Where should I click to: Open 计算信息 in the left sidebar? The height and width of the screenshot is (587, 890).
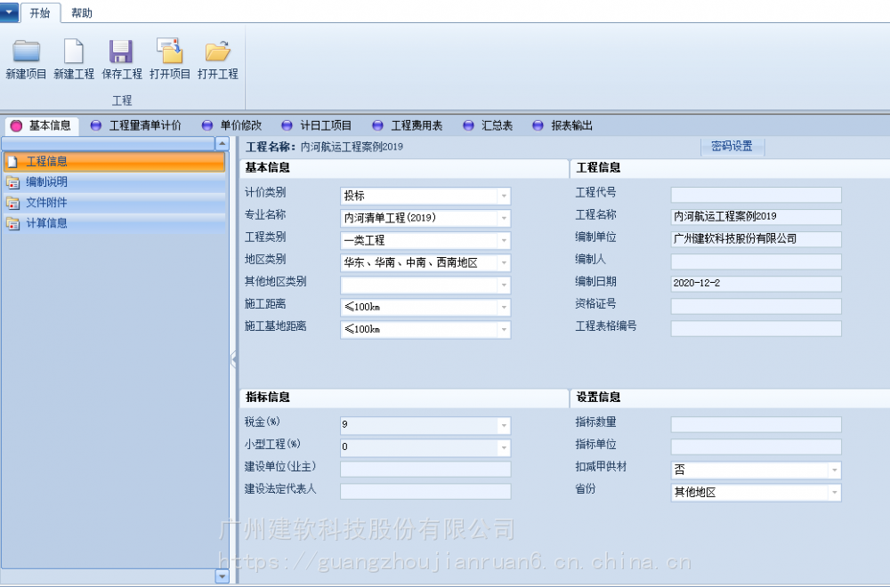[x=46, y=223]
